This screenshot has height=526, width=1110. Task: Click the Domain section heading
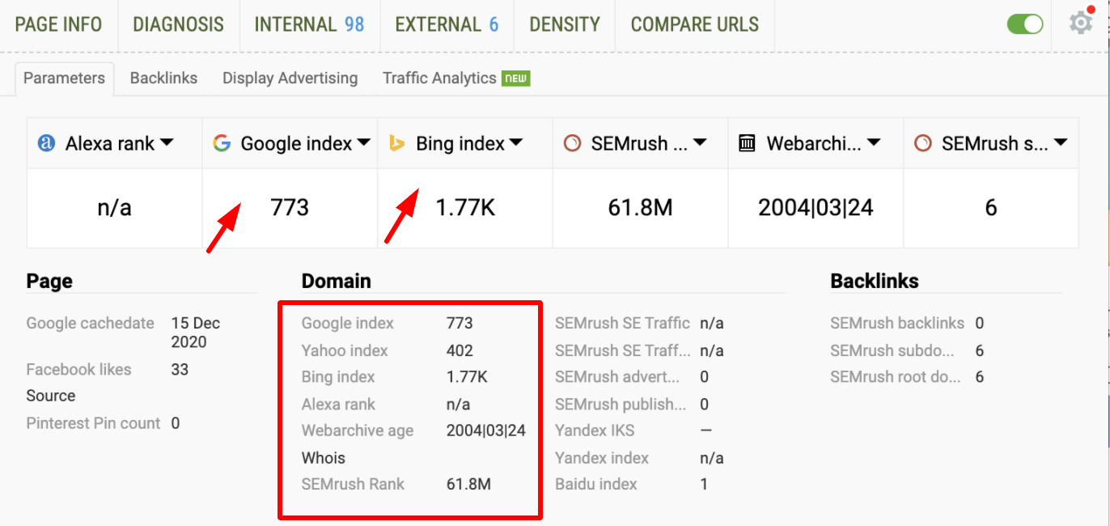(x=337, y=282)
